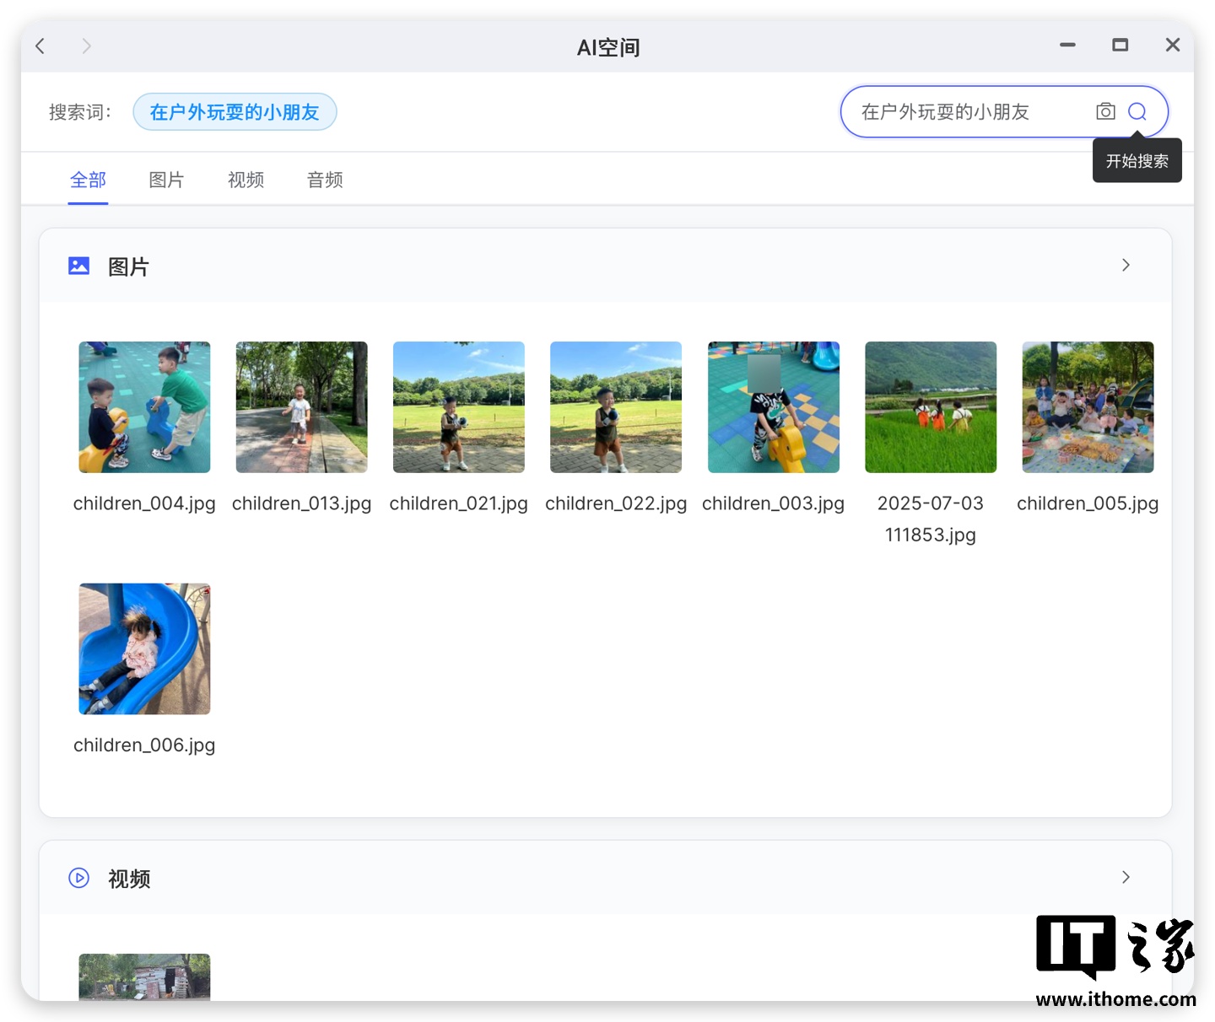Click the camera image-search icon
The height and width of the screenshot is (1022, 1215).
tap(1105, 111)
